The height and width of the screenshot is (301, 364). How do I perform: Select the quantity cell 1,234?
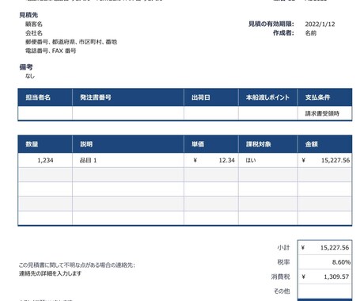coord(45,160)
